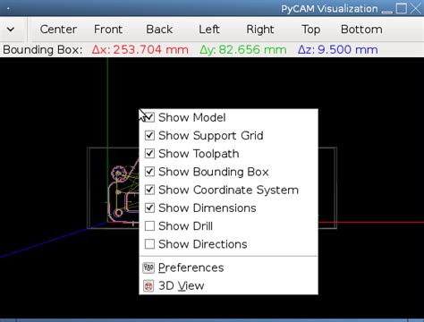Close the PyCAM Visualization window

(416, 8)
